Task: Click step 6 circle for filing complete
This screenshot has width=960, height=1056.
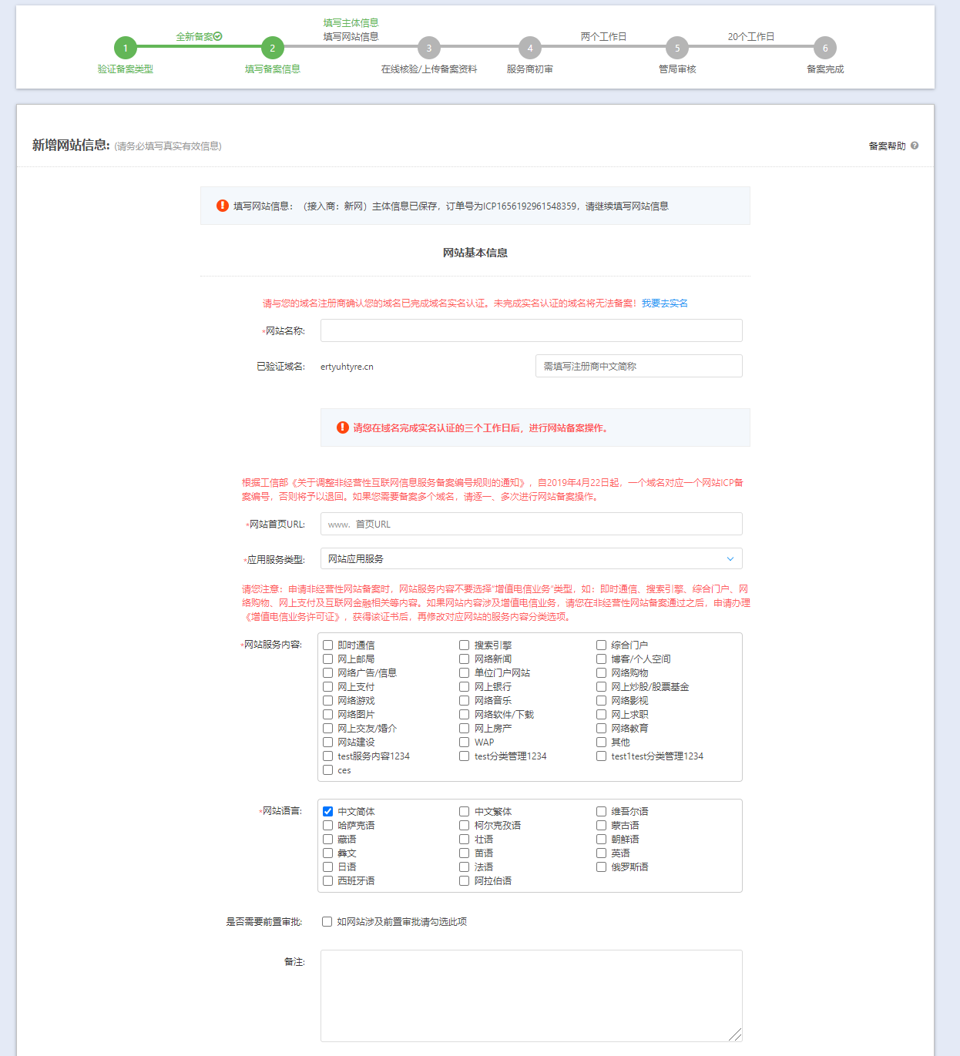Action: (x=825, y=48)
